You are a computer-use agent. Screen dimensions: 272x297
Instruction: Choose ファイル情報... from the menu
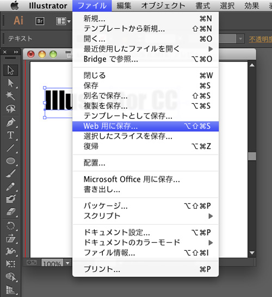coord(145,253)
